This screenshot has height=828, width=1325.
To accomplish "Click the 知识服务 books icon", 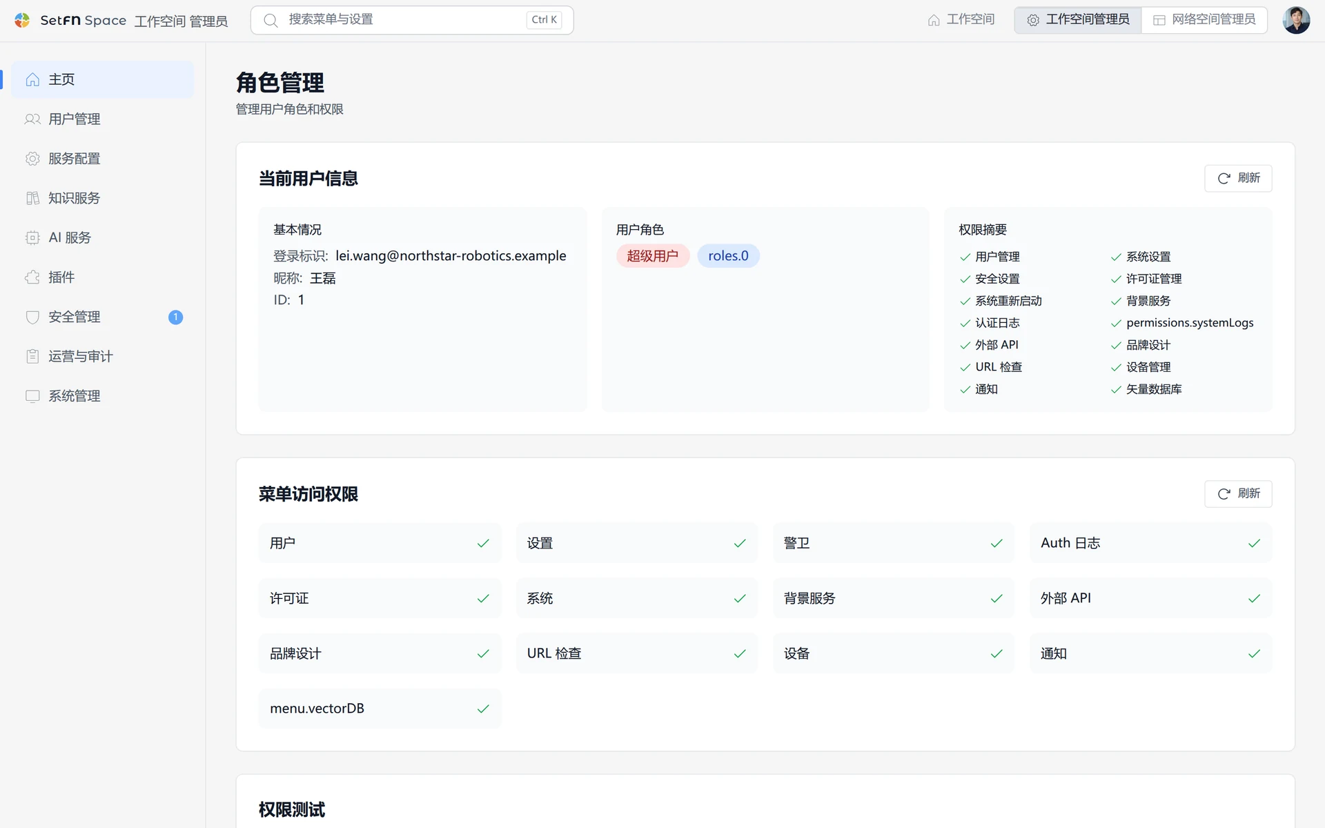I will [32, 198].
